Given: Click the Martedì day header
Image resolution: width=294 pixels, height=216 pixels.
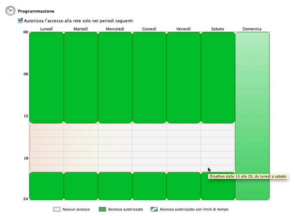Looking at the screenshot, I should [x=81, y=29].
